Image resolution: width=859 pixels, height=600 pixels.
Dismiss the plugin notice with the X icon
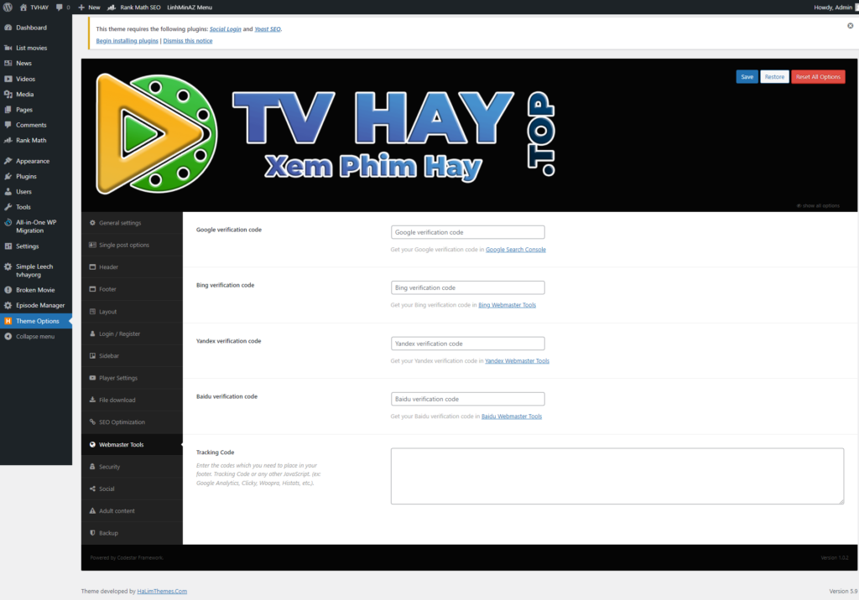coord(851,26)
